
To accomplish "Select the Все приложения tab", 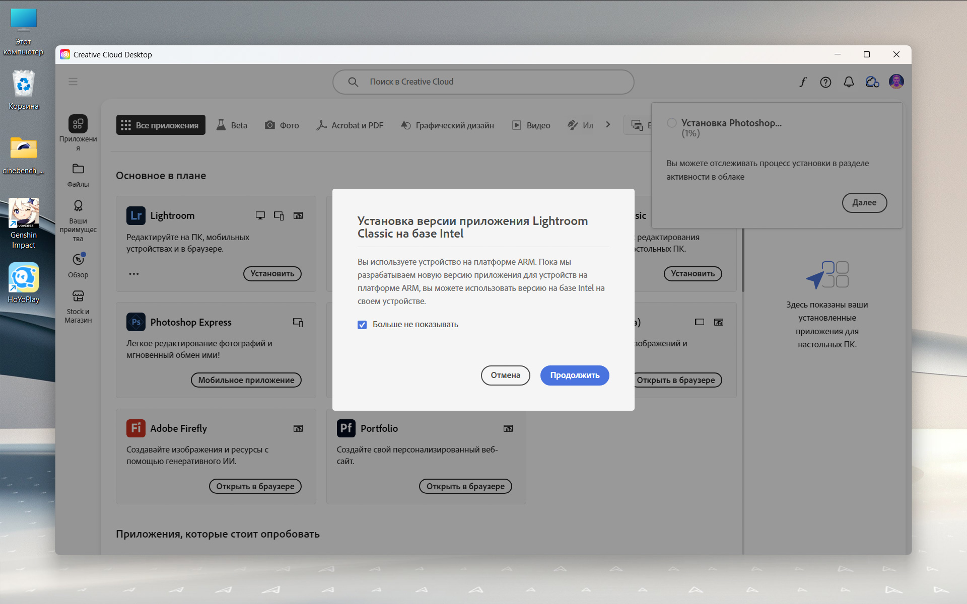I will [161, 125].
